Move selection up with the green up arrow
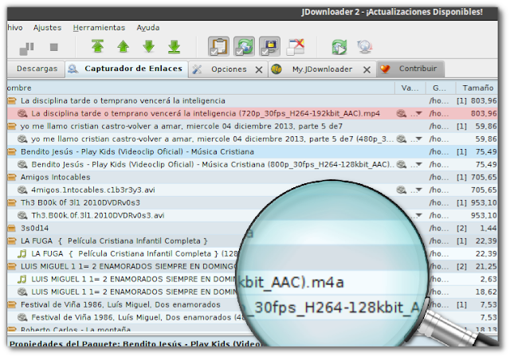This screenshot has width=510, height=357. [123, 46]
